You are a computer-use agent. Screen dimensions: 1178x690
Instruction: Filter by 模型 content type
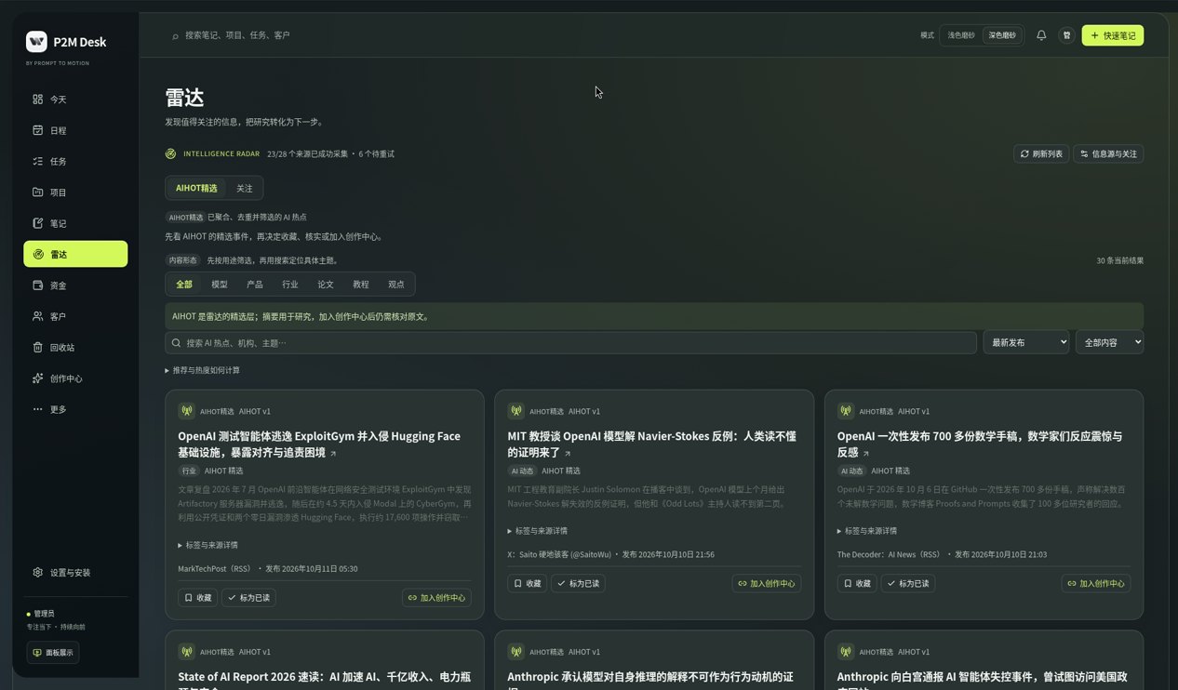tap(220, 285)
